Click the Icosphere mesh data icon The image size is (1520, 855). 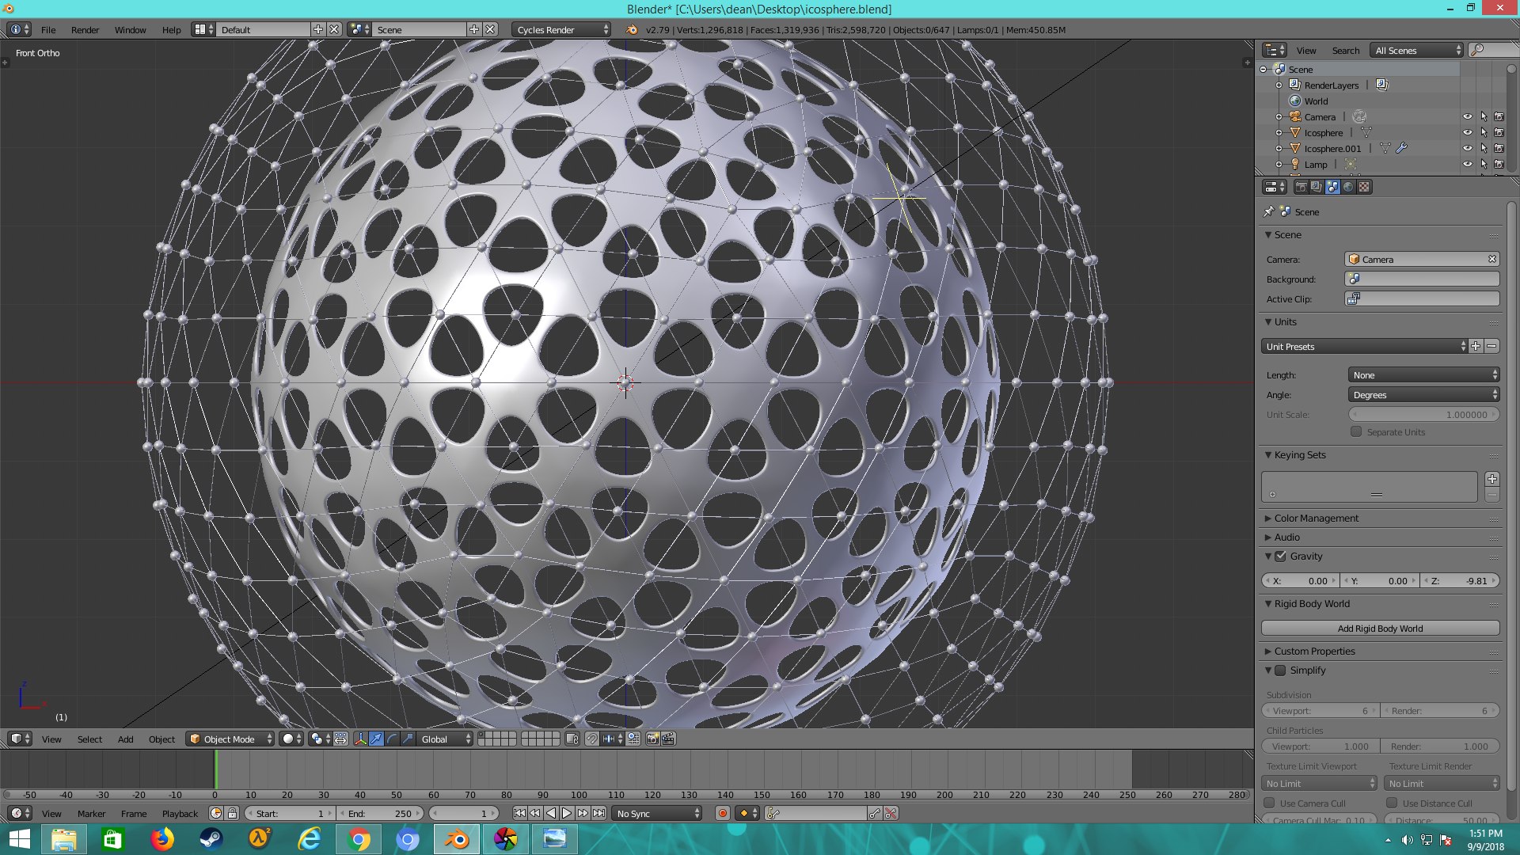point(1366,132)
